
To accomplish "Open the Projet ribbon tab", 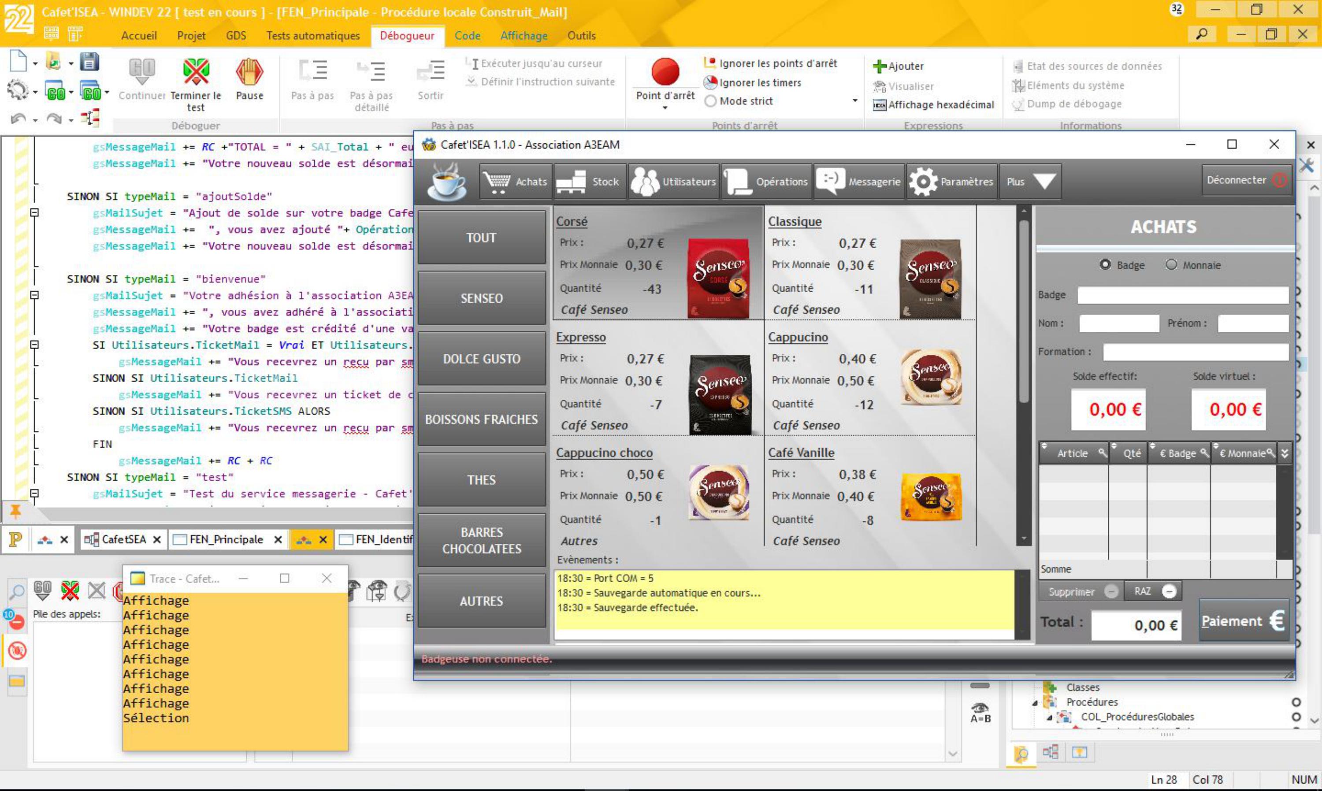I will pos(191,36).
